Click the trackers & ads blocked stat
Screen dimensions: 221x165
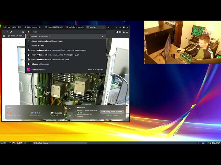pyautogui.click(x=14, y=114)
